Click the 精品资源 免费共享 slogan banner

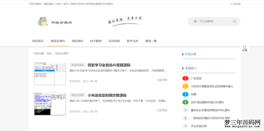[125, 21]
